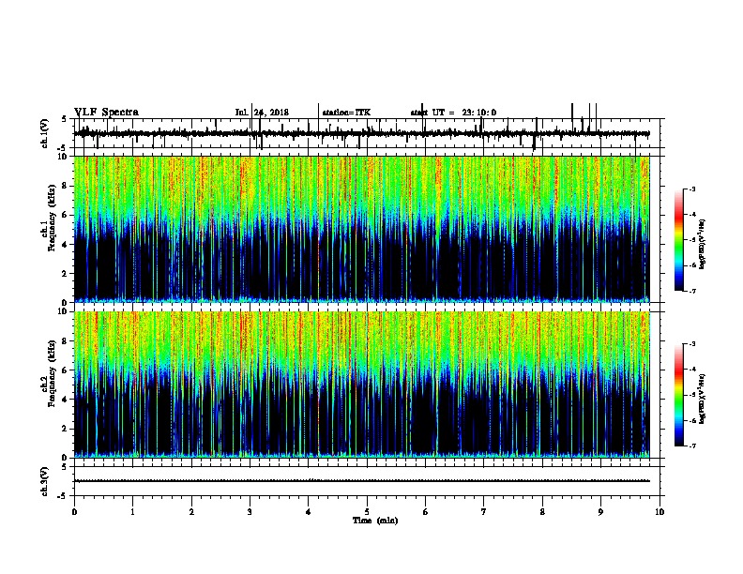
Task: Click the ch.2 color bar log(PSD) label
Action: (x=703, y=399)
